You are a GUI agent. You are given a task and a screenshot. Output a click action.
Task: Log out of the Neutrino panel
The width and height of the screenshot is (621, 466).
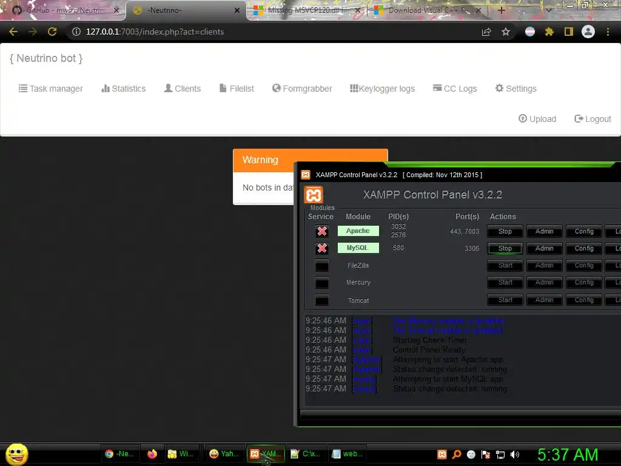tap(593, 119)
